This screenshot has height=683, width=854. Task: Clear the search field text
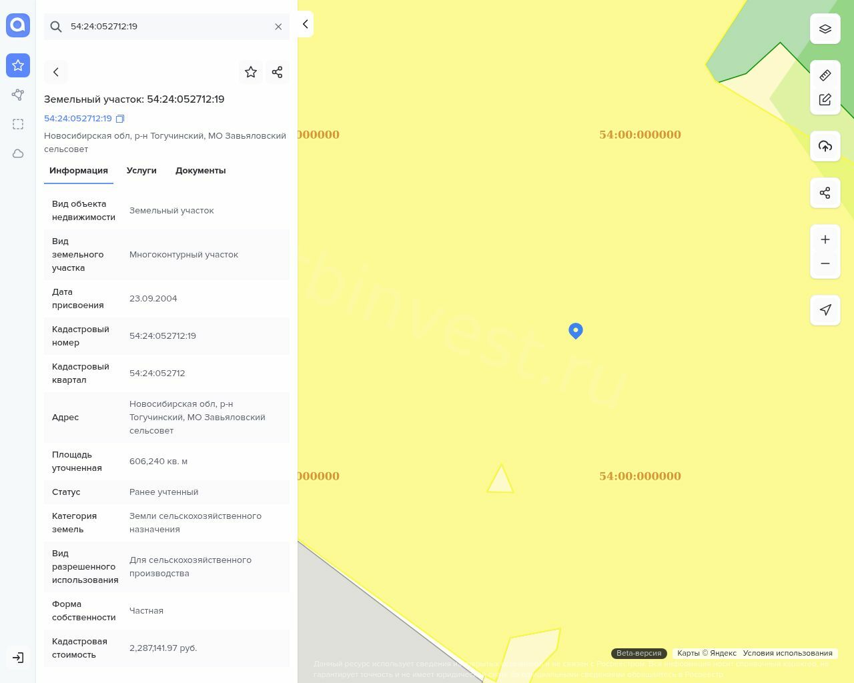(x=278, y=27)
